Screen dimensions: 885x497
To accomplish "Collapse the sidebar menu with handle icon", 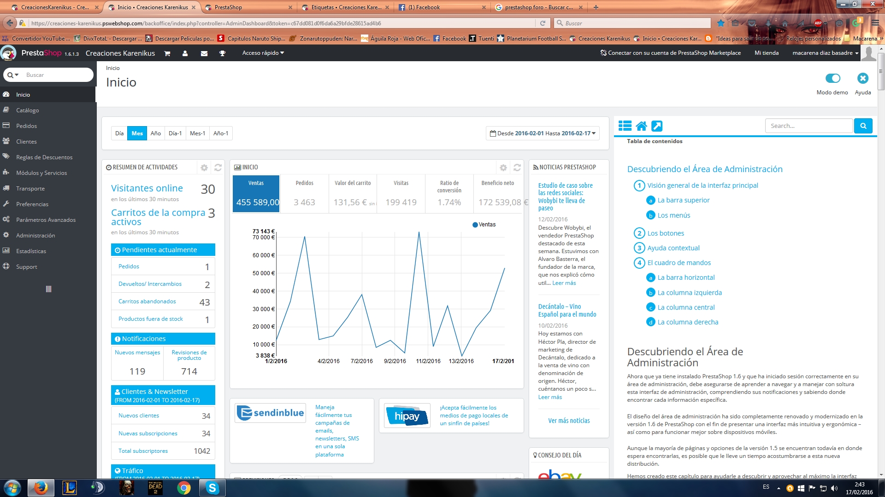I will point(48,289).
